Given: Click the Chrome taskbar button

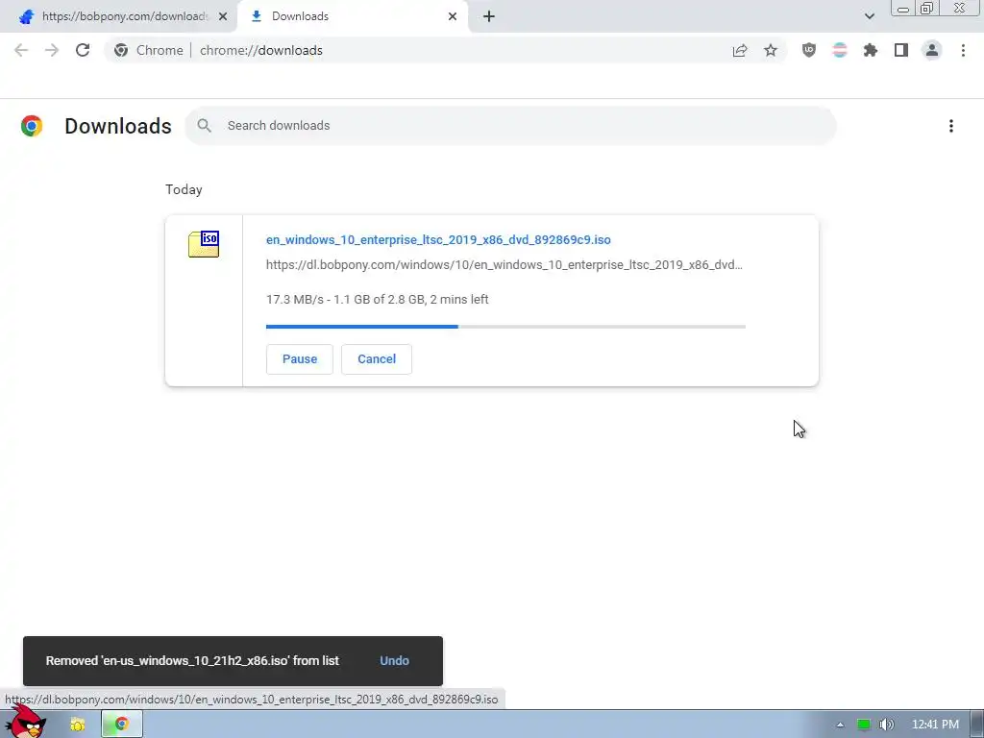Looking at the screenshot, I should click(122, 725).
